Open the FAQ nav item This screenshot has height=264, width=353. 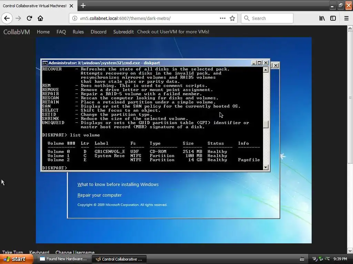tap(61, 32)
